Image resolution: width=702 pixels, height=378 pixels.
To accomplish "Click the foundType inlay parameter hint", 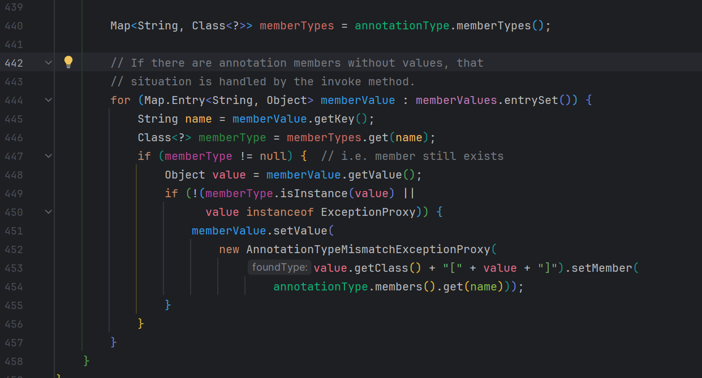I will click(x=279, y=268).
